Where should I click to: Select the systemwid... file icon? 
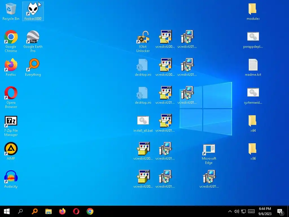253,96
